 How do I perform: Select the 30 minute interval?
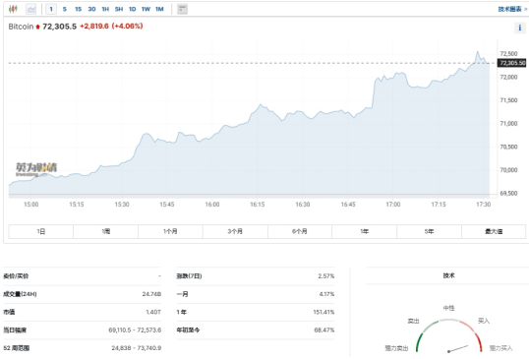pyautogui.click(x=91, y=9)
